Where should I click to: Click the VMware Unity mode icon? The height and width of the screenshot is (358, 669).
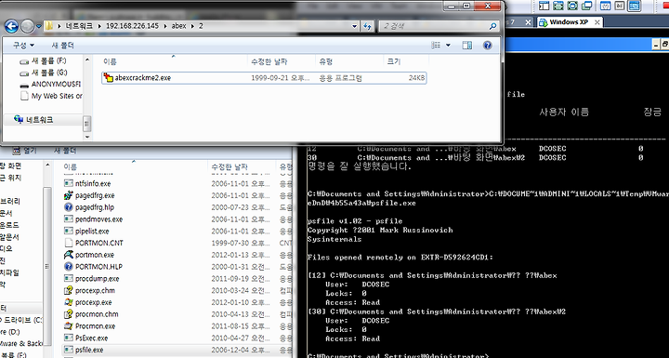pyautogui.click(x=572, y=6)
